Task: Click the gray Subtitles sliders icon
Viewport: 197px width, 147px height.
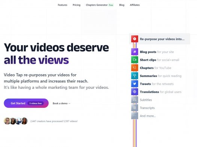Action: click(134, 100)
